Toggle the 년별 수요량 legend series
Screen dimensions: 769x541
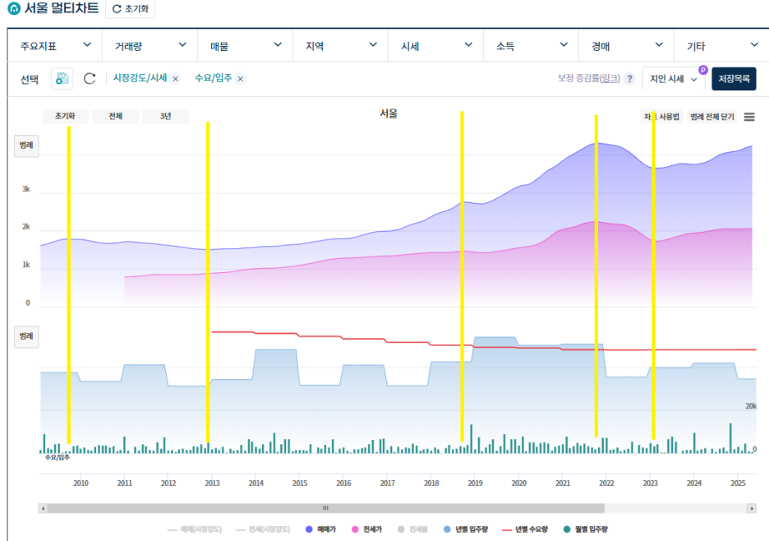[x=525, y=529]
